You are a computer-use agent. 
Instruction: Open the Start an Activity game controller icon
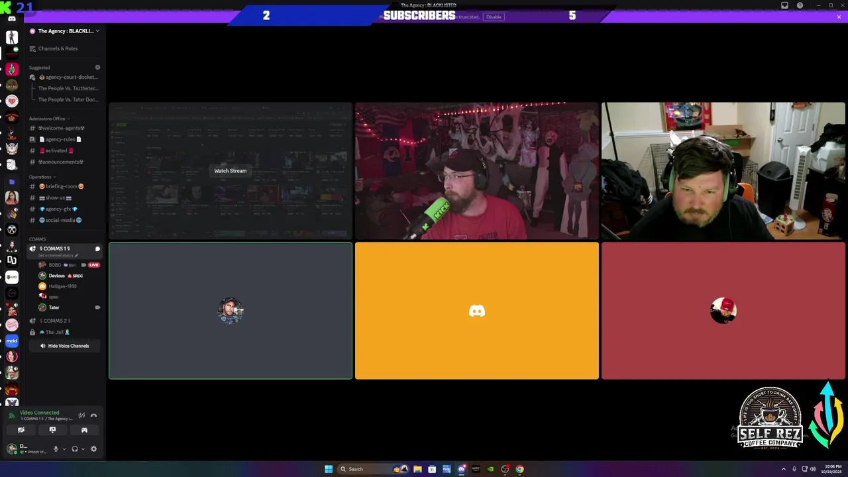pos(84,430)
